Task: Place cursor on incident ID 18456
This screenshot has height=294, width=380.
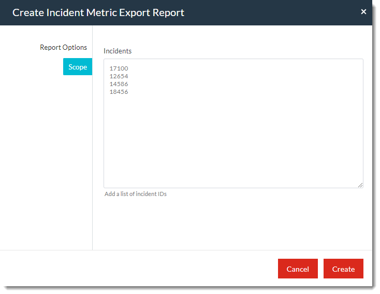Action: (119, 92)
